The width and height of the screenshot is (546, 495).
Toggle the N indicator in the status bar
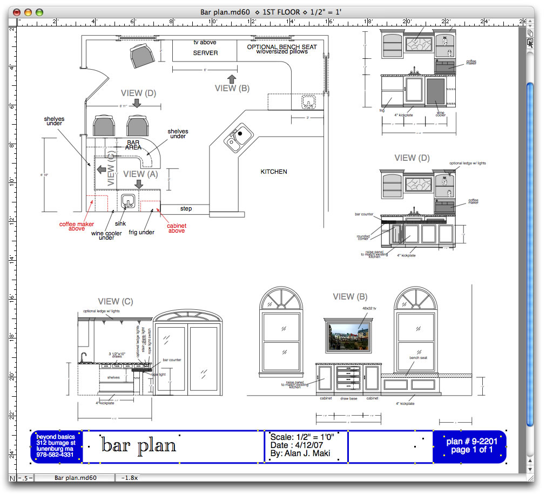pyautogui.click(x=12, y=478)
